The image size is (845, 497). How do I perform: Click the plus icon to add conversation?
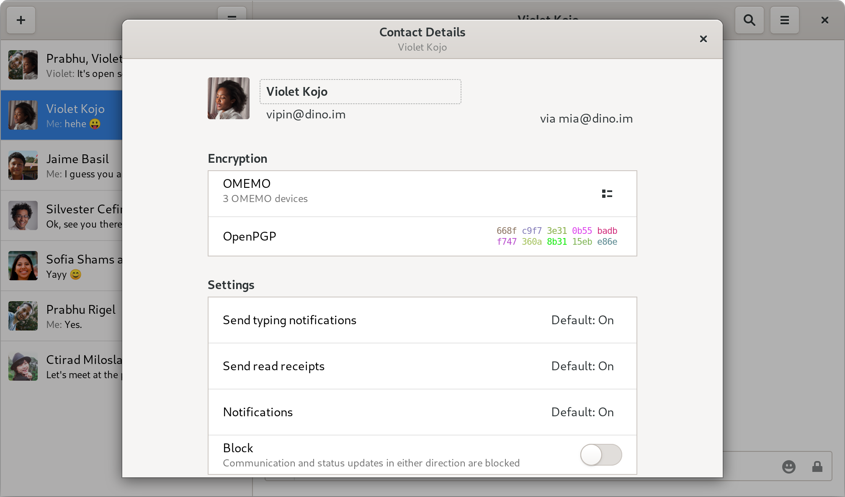pos(21,20)
